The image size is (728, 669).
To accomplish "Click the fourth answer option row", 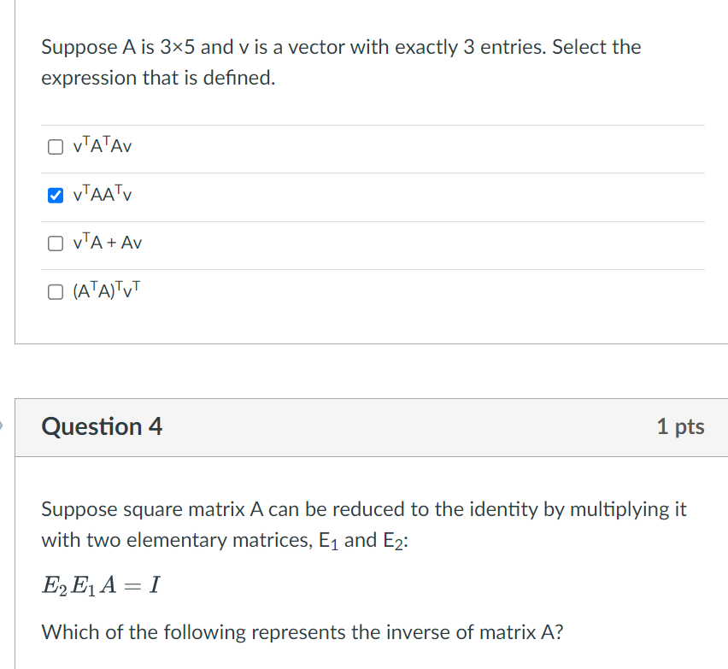I will pos(367,290).
